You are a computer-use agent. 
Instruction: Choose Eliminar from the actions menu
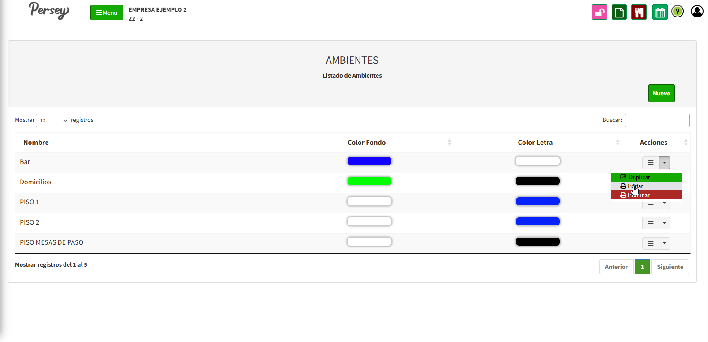pyautogui.click(x=646, y=195)
